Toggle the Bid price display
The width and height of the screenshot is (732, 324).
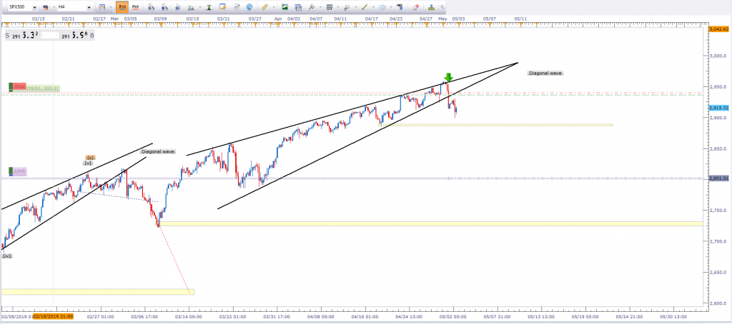[122, 6]
